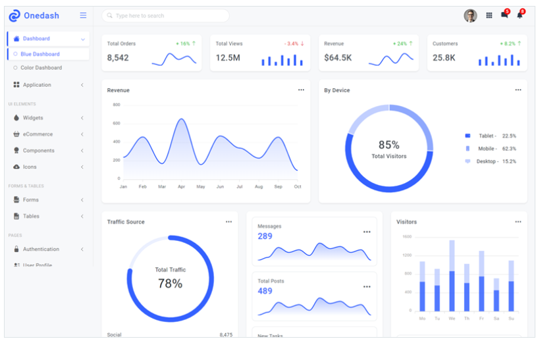Click the Authentication lock icon
Viewport: 536px width, 341px height.
click(x=16, y=249)
